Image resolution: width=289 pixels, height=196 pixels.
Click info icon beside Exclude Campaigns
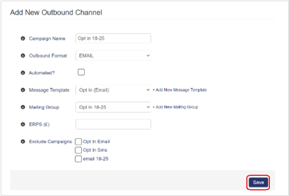click(x=23, y=141)
